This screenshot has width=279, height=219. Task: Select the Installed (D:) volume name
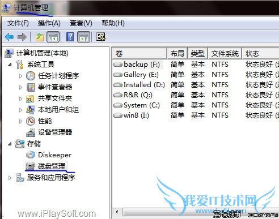(x=144, y=85)
